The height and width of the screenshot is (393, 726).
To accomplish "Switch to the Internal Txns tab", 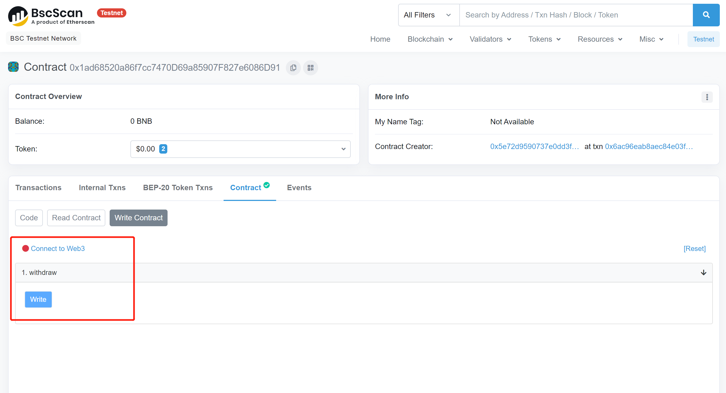I will 102,187.
